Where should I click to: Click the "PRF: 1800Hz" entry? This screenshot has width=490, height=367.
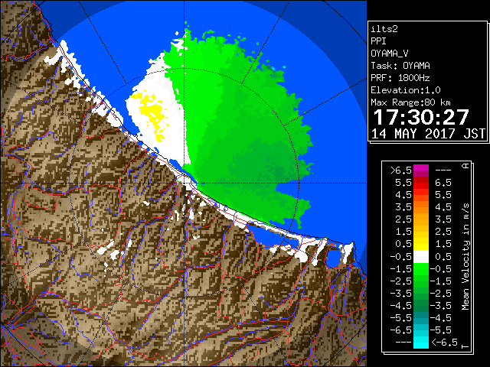point(400,78)
